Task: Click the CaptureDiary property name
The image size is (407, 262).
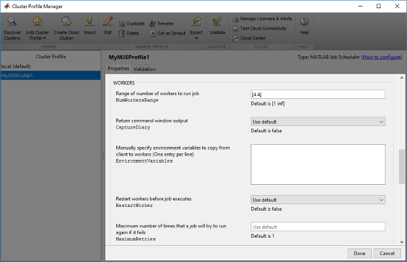Action: pos(133,127)
